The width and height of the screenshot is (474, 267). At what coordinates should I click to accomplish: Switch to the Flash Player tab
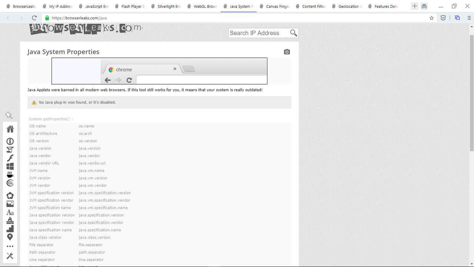[130, 6]
